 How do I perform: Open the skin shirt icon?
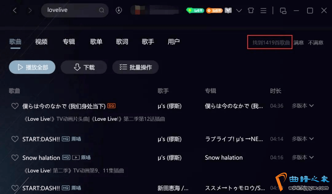pyautogui.click(x=251, y=10)
